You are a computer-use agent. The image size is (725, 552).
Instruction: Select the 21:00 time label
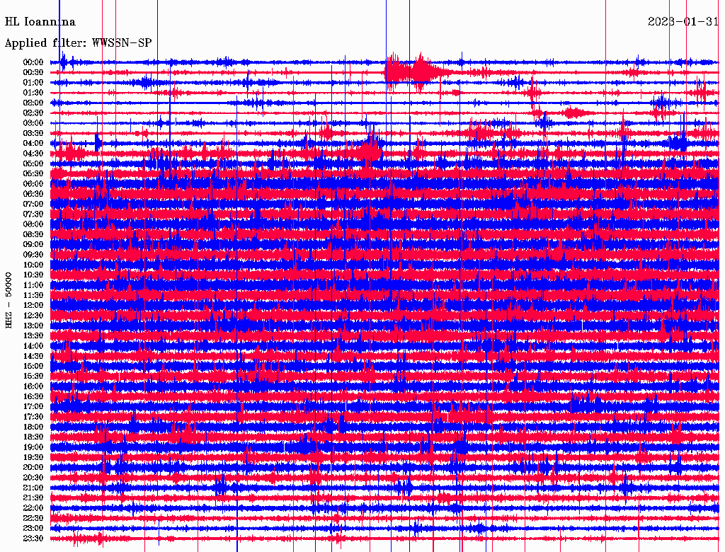tap(33, 488)
